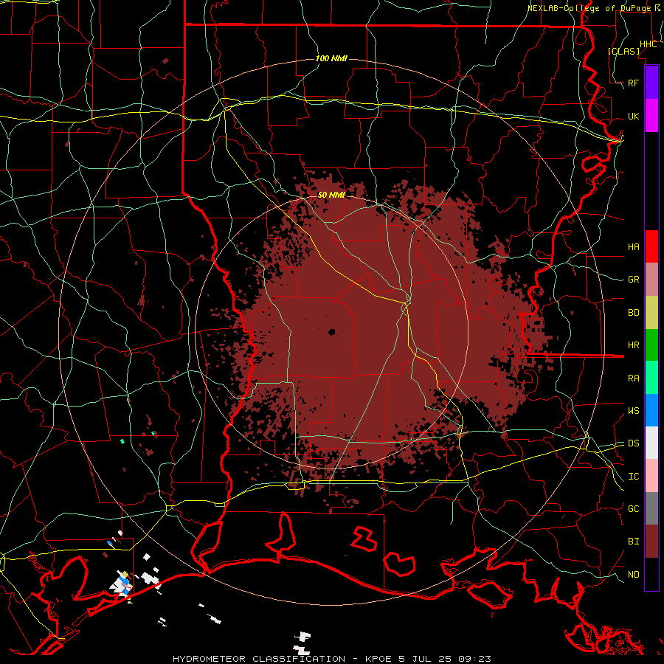
Task: Click the DS legend label
Action: pos(633,443)
